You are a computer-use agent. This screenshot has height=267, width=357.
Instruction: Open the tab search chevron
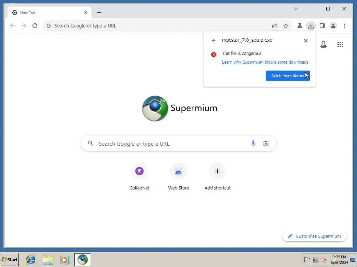[296, 9]
